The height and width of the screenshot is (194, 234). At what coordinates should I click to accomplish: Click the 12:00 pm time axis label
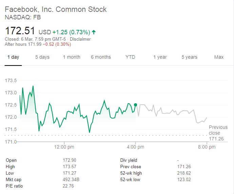(x=64, y=147)
